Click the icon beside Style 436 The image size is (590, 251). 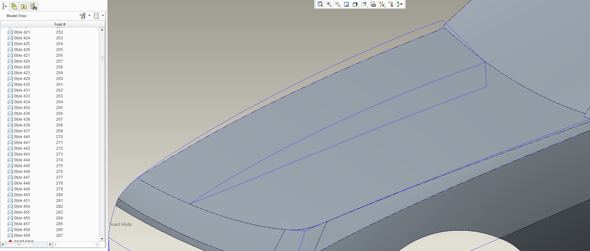click(10, 114)
